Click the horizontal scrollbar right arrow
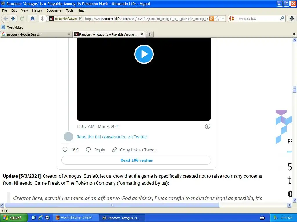297x222 pixels. [x=289, y=205]
